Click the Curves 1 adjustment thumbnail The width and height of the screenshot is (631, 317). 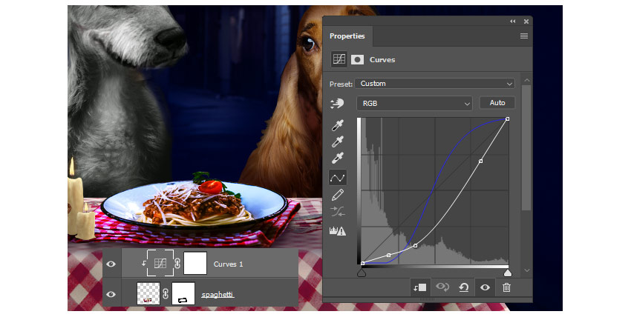tap(160, 263)
